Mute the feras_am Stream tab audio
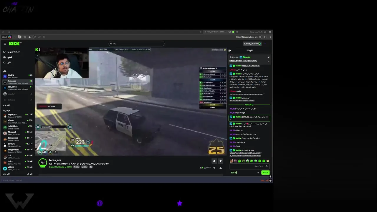 [x=229, y=32]
